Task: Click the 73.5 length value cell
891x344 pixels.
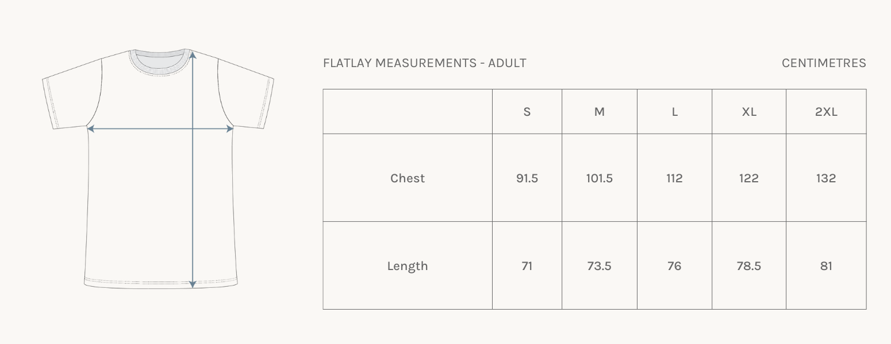Action: [x=599, y=266]
